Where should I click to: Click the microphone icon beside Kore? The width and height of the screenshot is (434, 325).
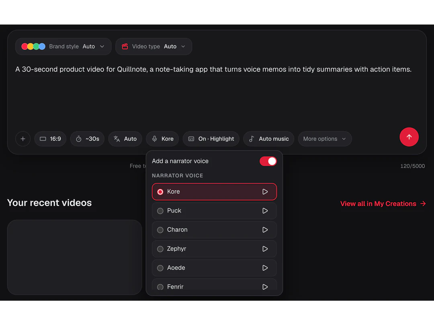coord(154,139)
